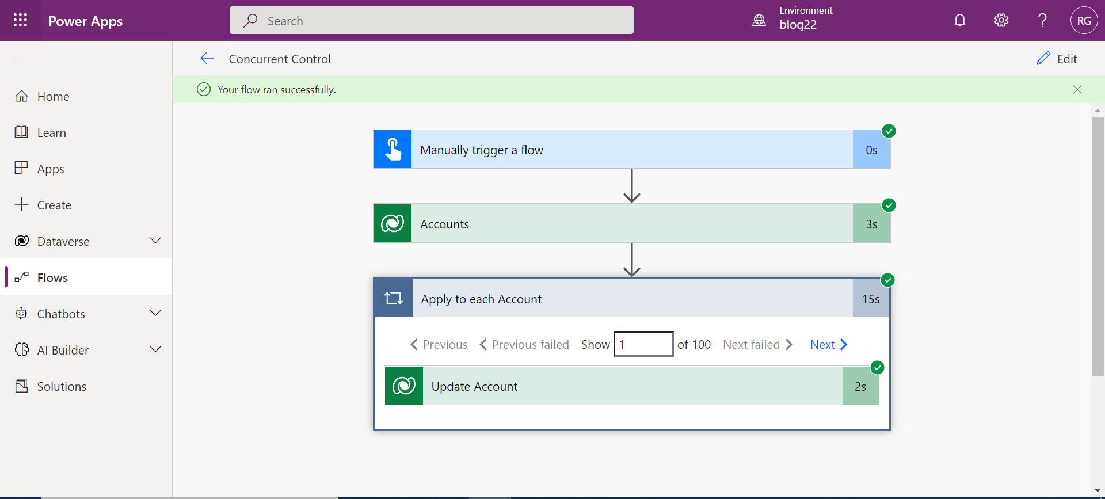Click the 2s duration on Update Account
The height and width of the screenshot is (499, 1105).
(860, 386)
